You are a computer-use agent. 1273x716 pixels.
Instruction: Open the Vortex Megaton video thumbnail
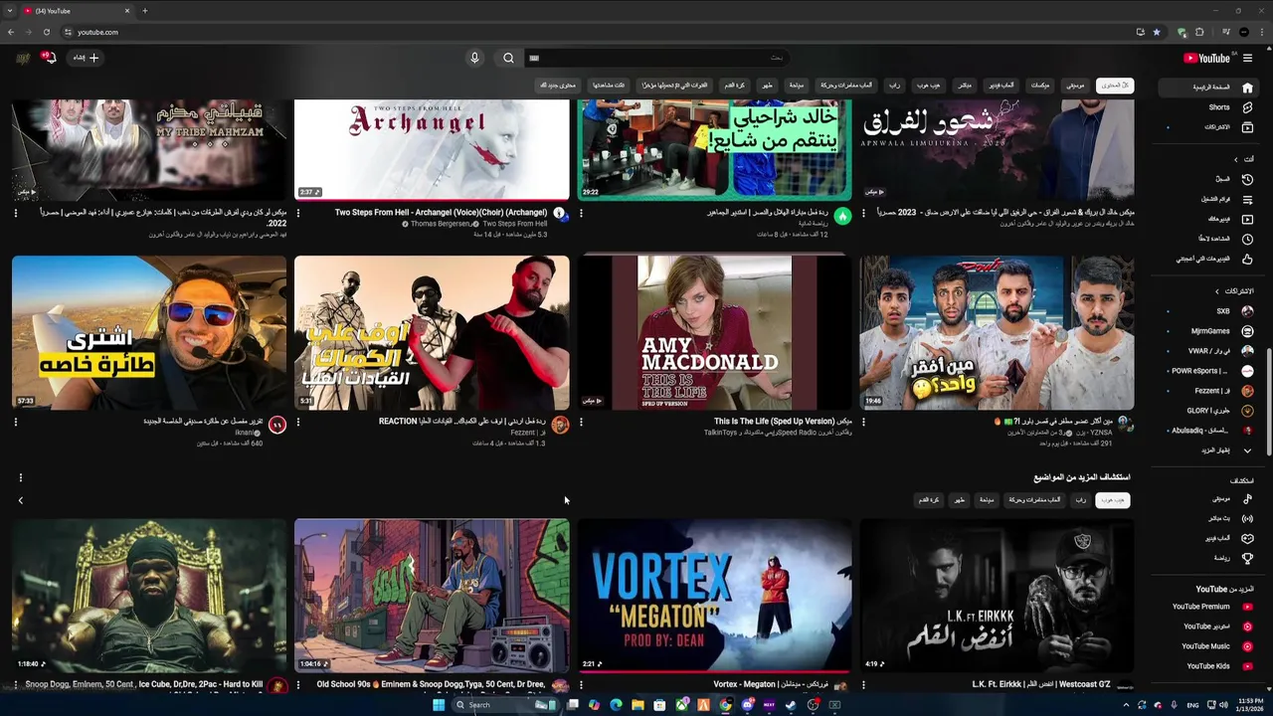tap(714, 596)
